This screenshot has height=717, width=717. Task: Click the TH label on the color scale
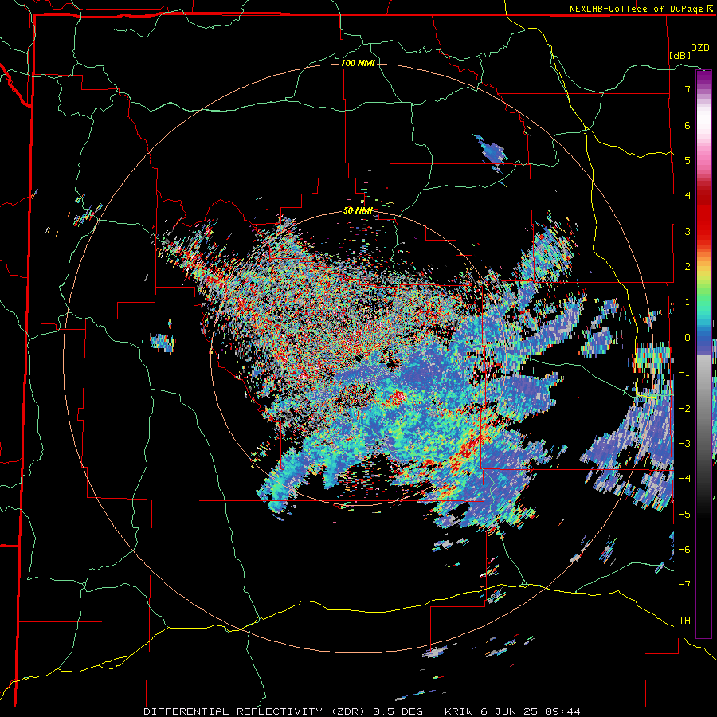coord(684,620)
